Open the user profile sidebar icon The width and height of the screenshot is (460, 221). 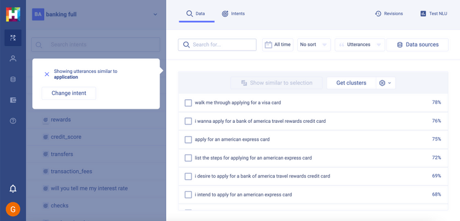click(x=13, y=59)
